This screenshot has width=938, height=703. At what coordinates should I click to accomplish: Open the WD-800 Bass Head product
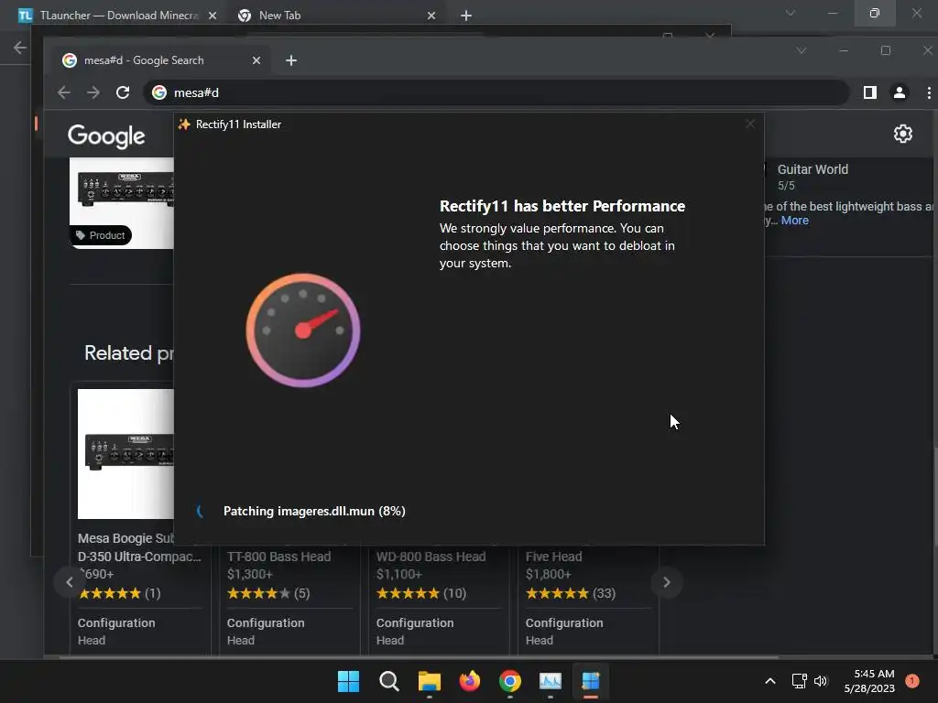(431, 557)
